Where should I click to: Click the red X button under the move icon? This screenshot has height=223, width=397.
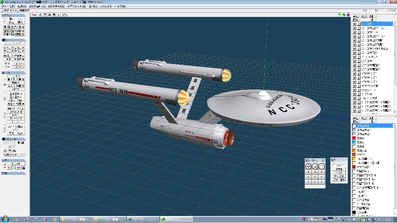308,171
